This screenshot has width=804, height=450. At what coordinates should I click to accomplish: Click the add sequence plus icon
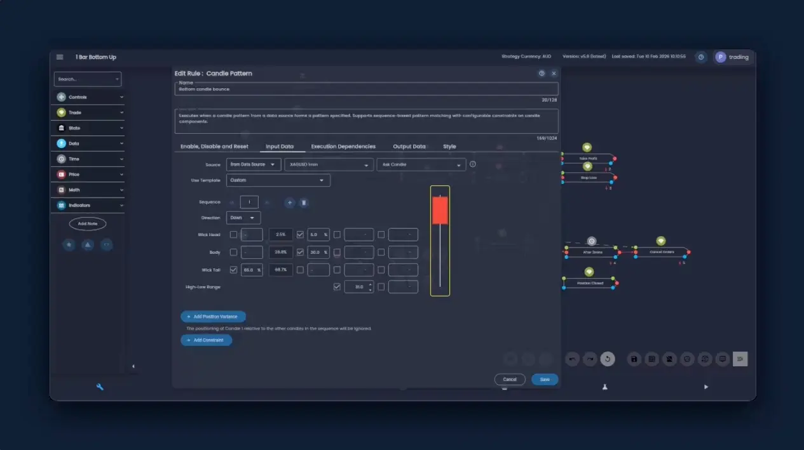coord(289,202)
